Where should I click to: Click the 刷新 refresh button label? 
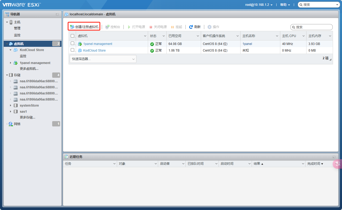pyautogui.click(x=197, y=27)
